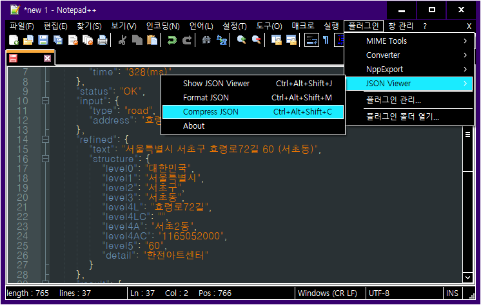Open the 설정(T) menu

[x=234, y=26]
